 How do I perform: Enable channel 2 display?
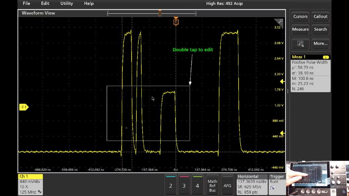coord(171,185)
